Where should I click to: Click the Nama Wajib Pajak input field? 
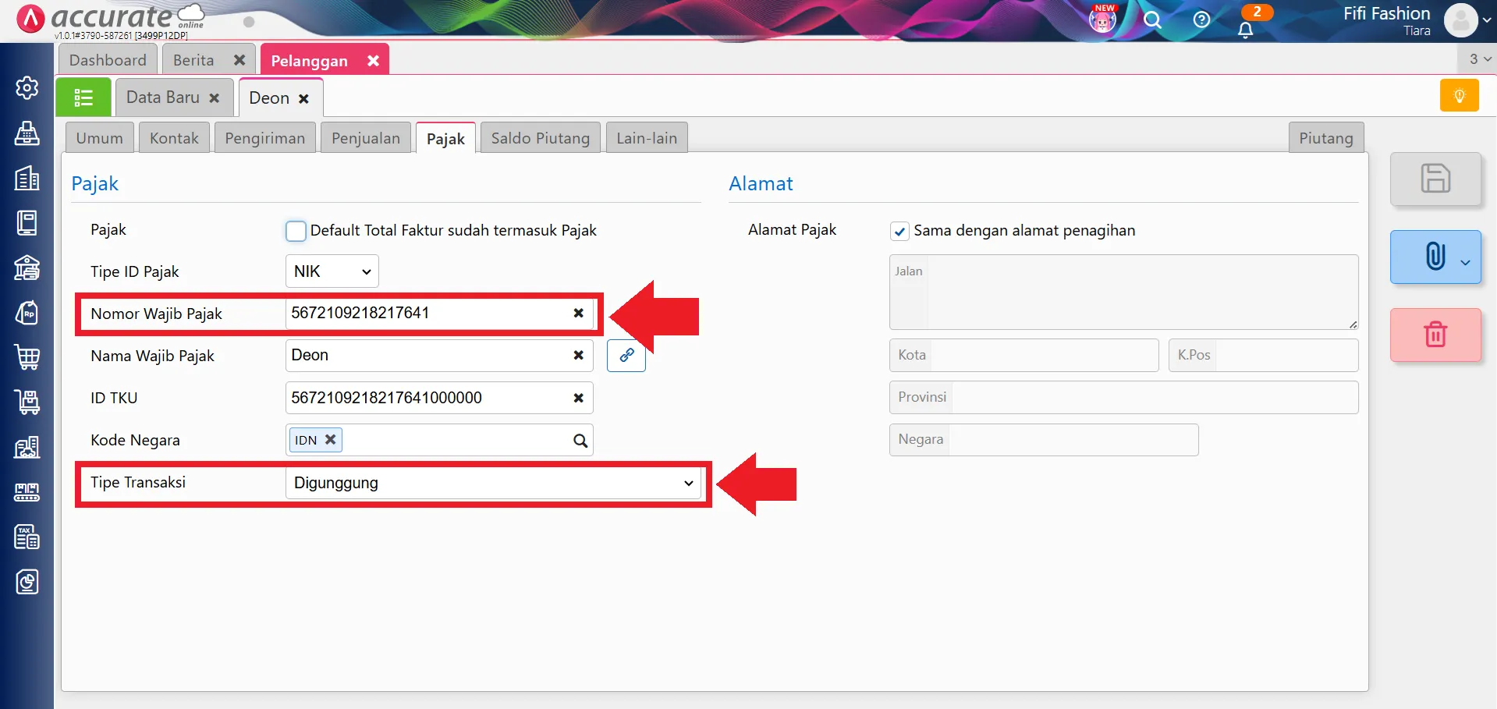tap(439, 356)
